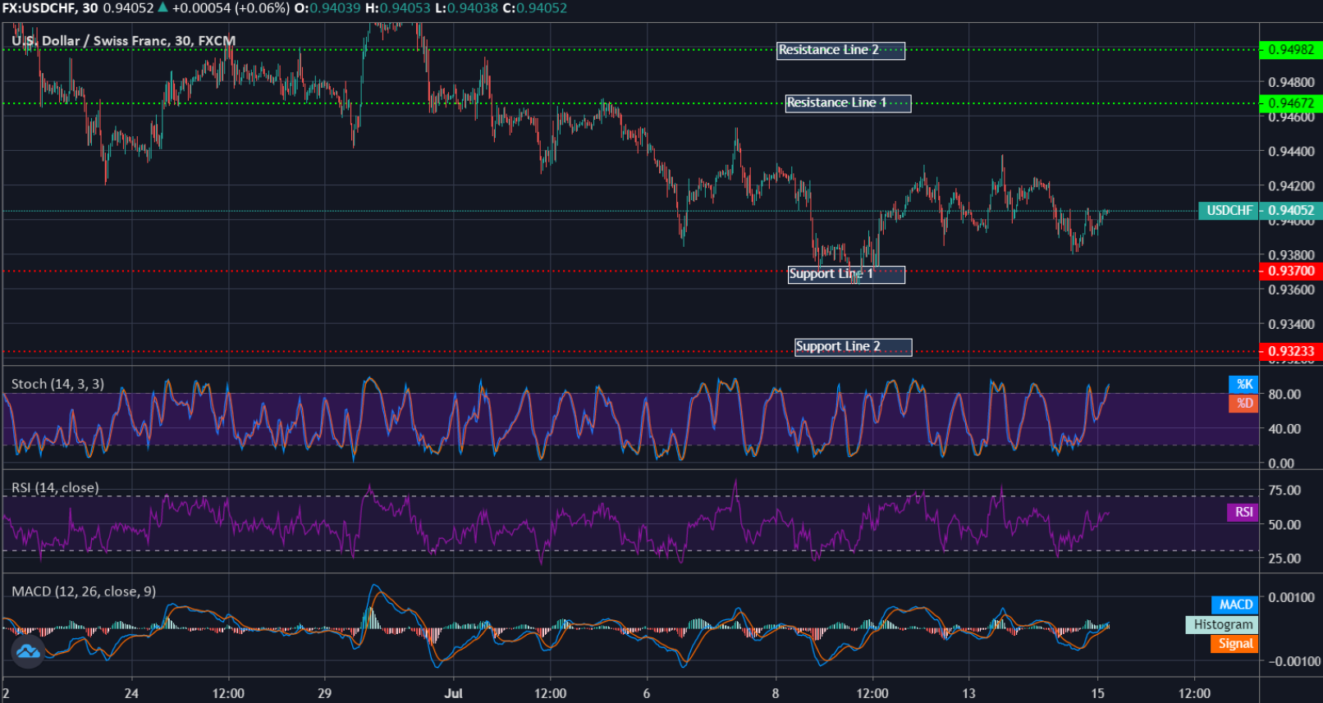Click the H:0.94053 high value in header

point(397,8)
